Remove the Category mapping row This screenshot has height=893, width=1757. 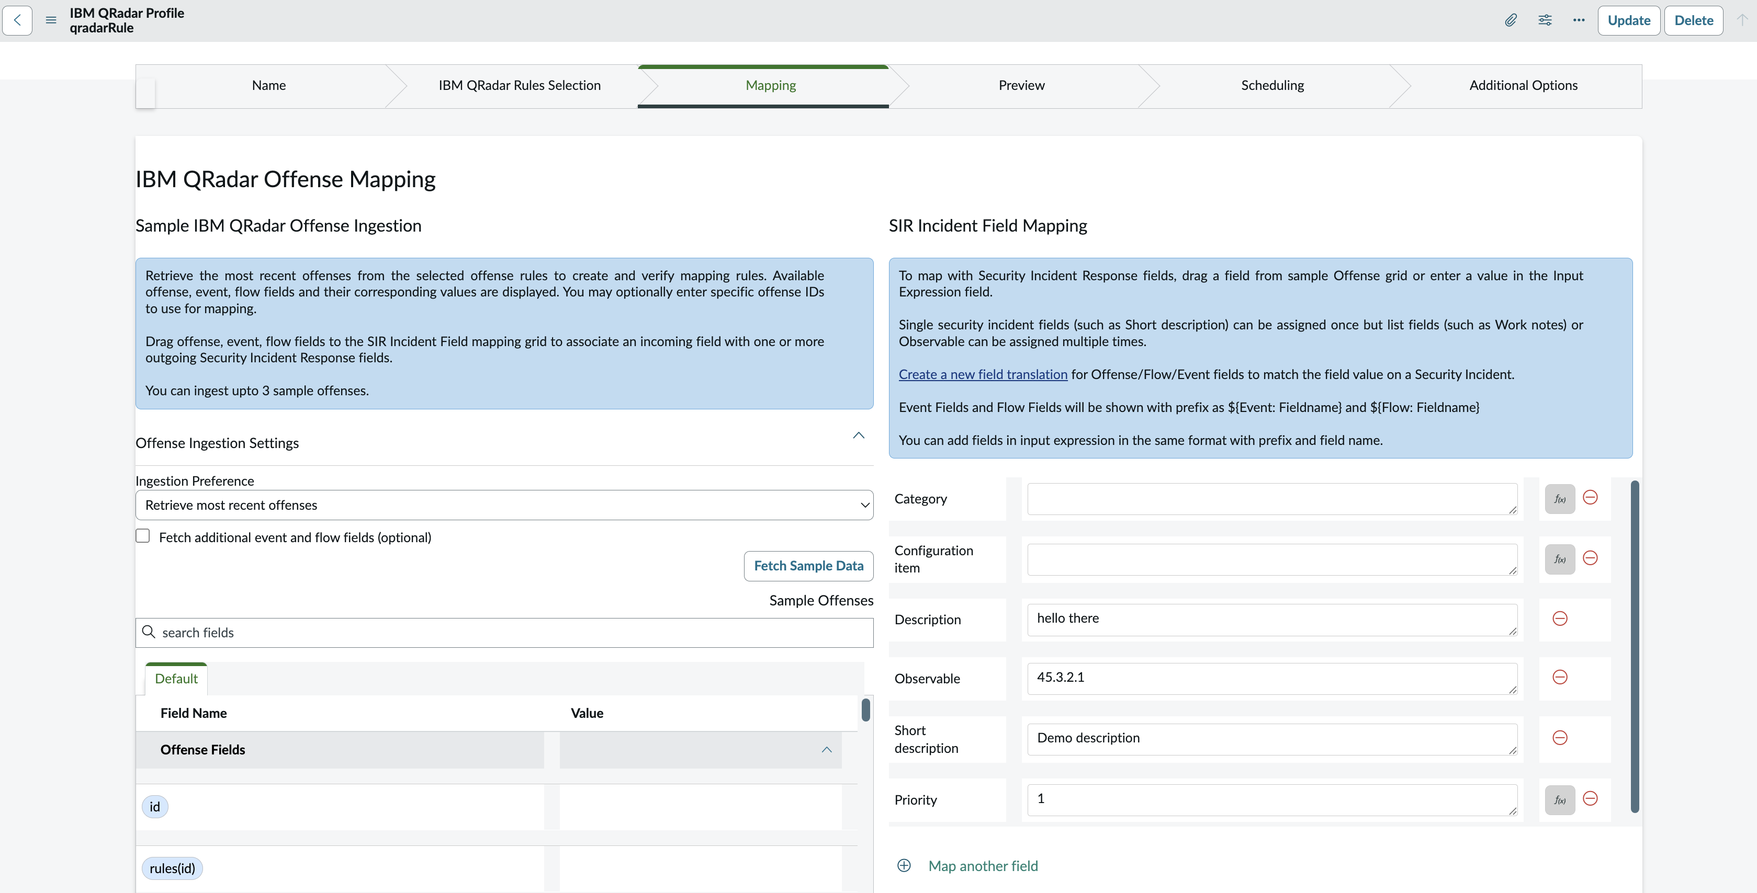(x=1591, y=498)
